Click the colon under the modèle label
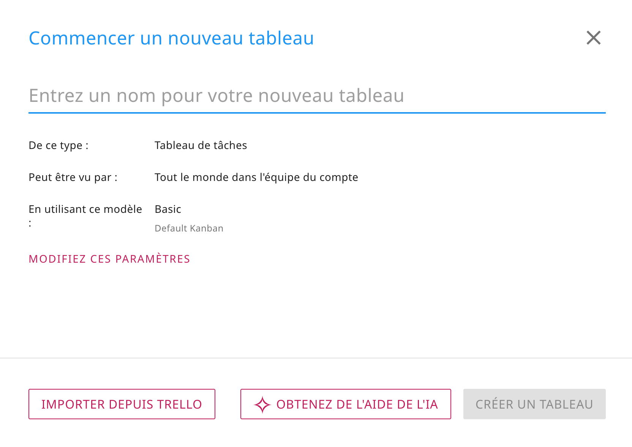Viewport: 632px width, 447px height. 30,224
